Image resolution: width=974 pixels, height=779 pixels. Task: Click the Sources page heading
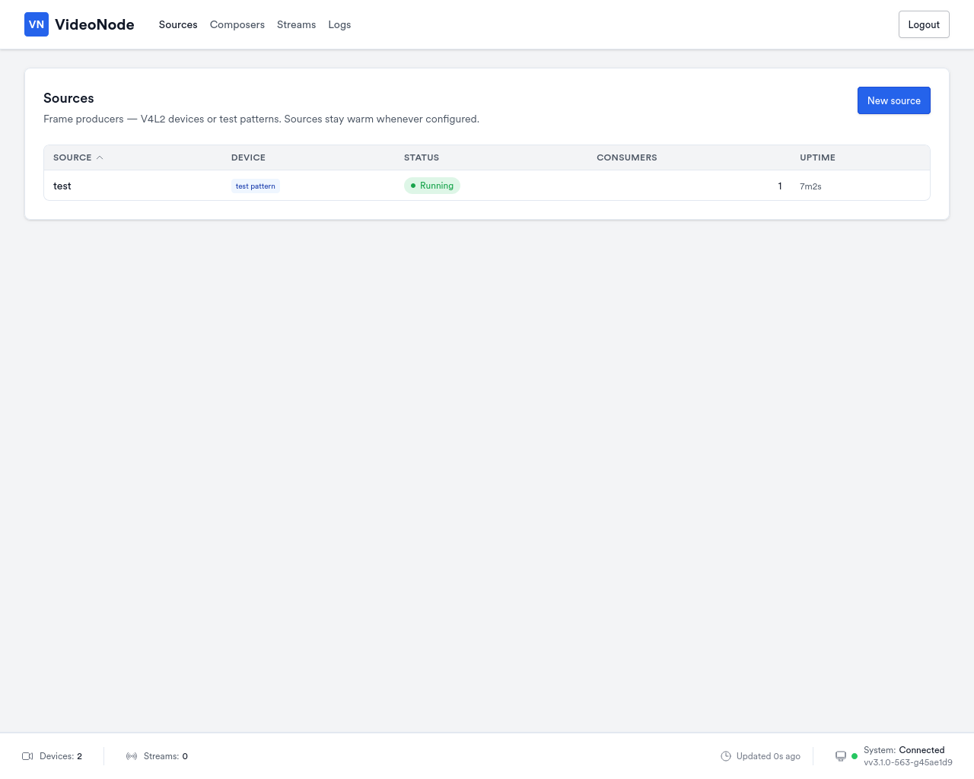(x=68, y=98)
